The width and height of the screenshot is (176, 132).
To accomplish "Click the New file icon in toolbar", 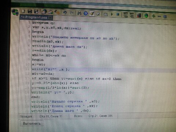I will pyautogui.click(x=23, y=11).
